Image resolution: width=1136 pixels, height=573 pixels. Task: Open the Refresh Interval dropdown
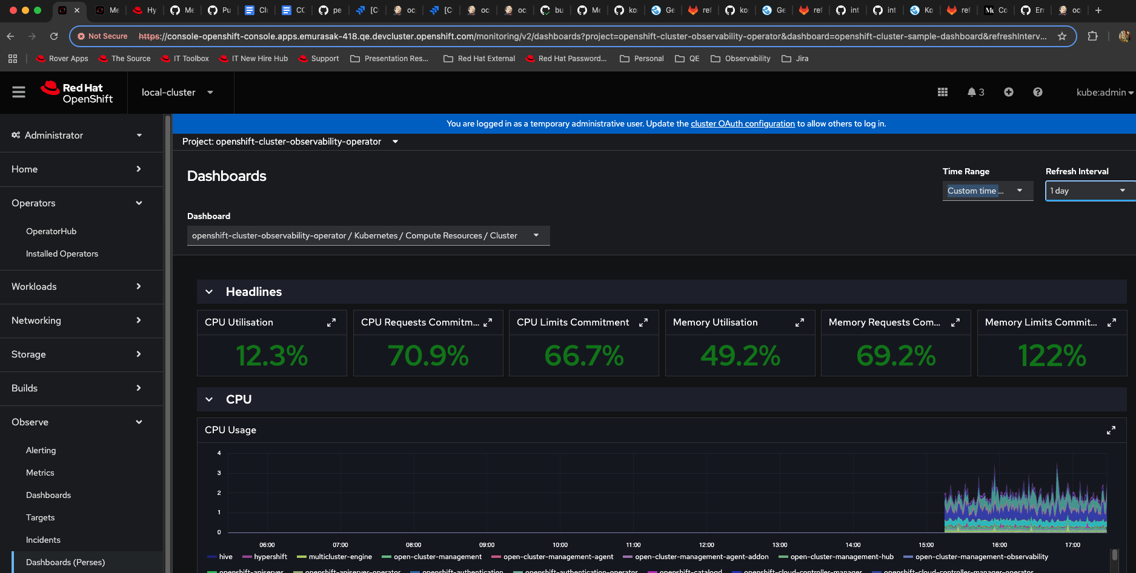pos(1090,191)
